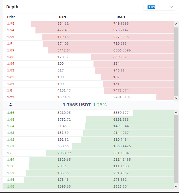Select the 1.95 ask price row

tap(88, 23)
